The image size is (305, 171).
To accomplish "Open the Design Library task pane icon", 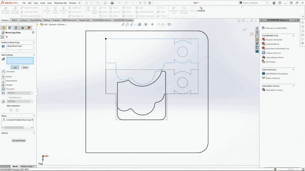I will point(257,32).
